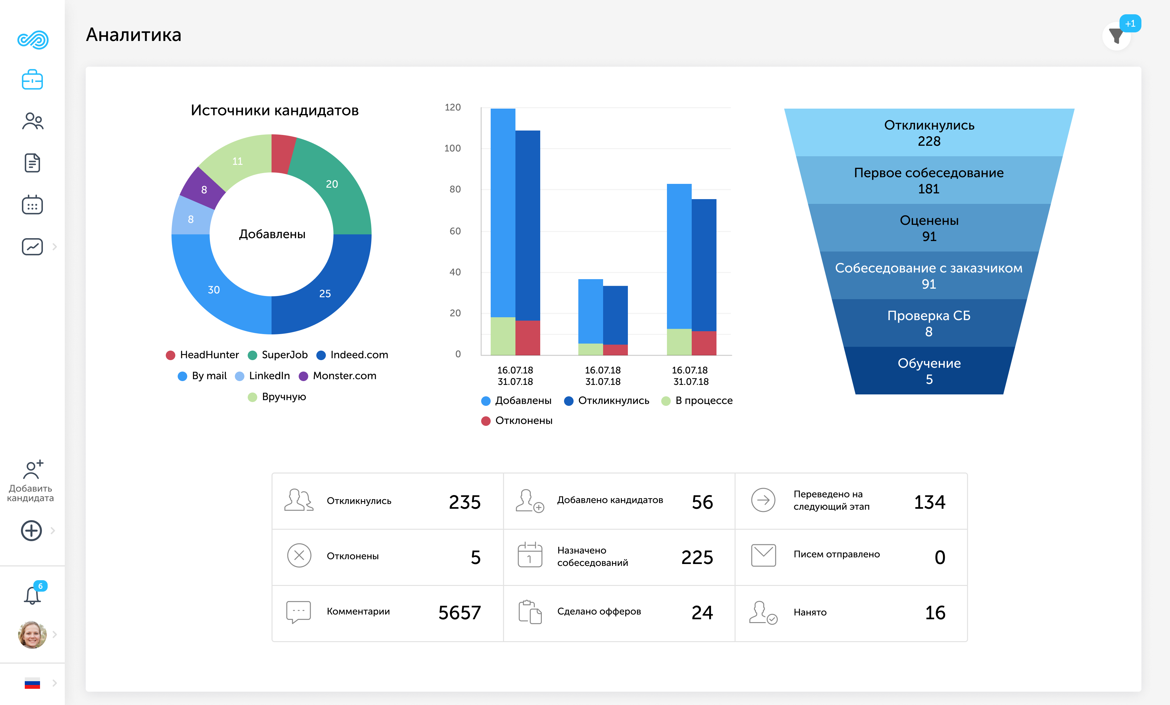Toggle the HeadHunter series in donut legend
This screenshot has width=1170, height=705.
pos(203,355)
